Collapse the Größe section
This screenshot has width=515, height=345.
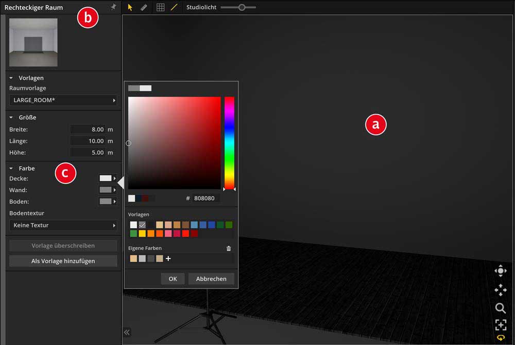(11, 118)
